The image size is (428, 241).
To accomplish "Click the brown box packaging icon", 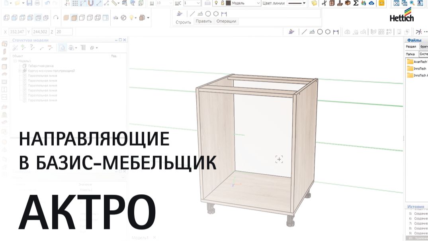I will tap(348, 3).
